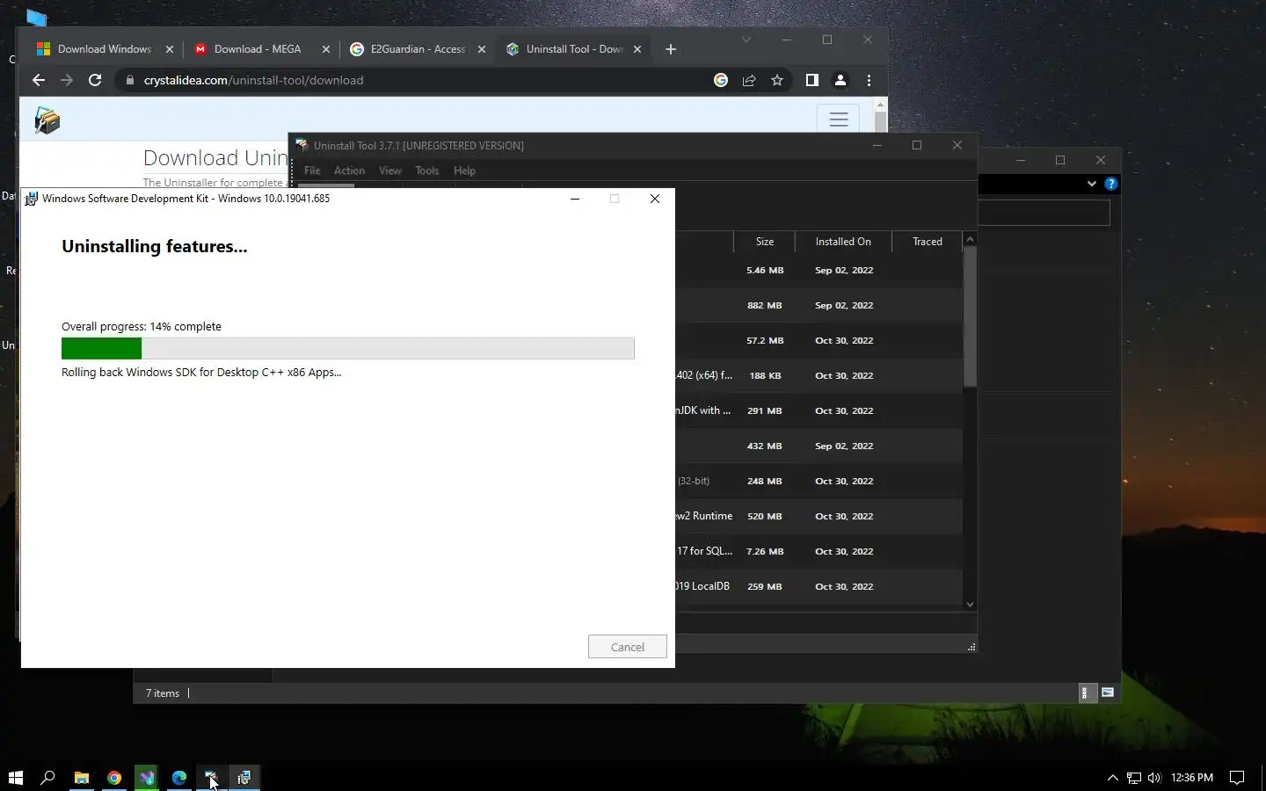1266x791 pixels.
Task: Open Chrome side panel icon
Action: [x=811, y=80]
